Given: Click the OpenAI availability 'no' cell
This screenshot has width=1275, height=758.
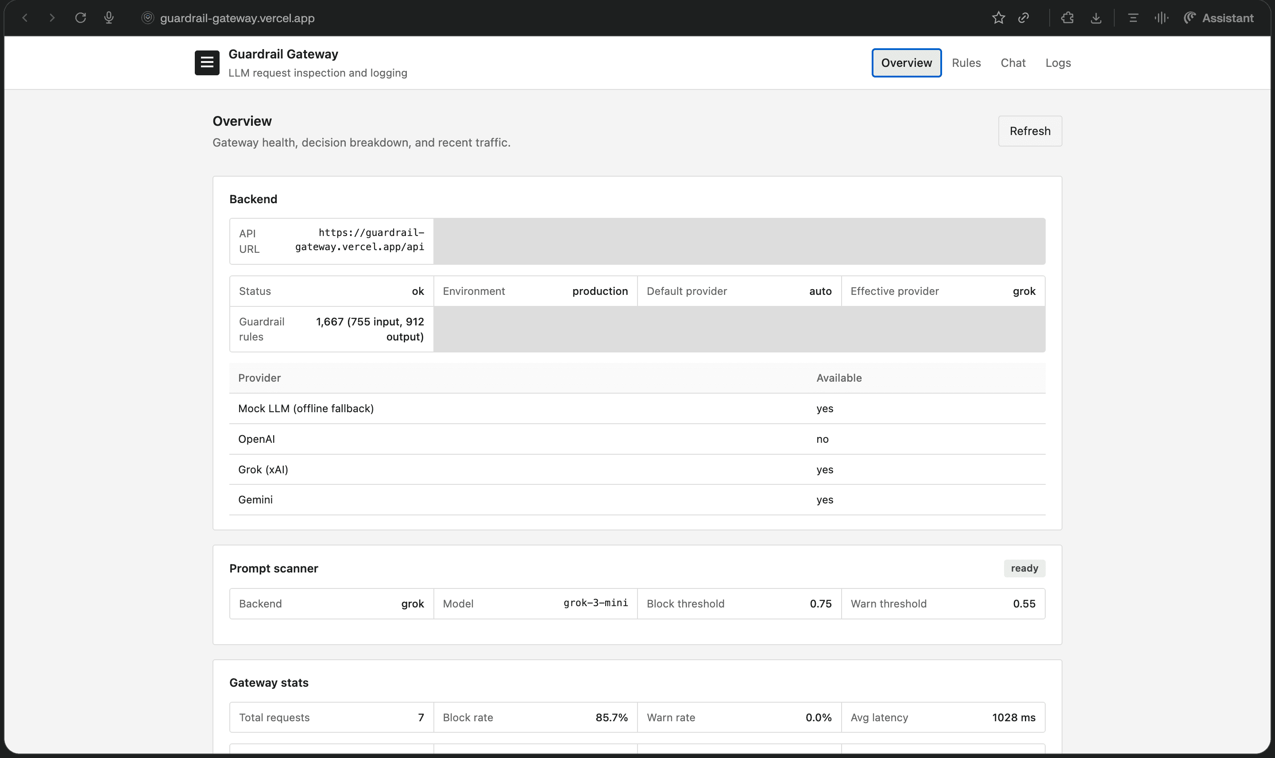Looking at the screenshot, I should pyautogui.click(x=822, y=439).
